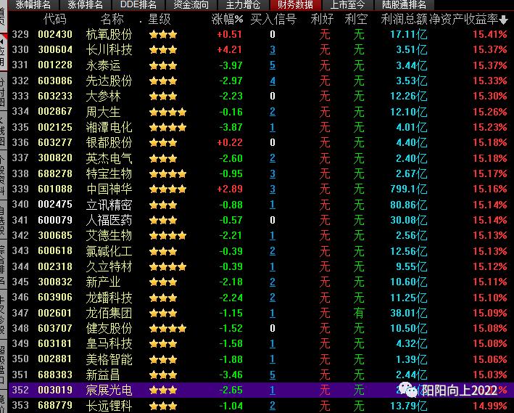Sort by 代码 column header
Screen dimensions: 514x413
(x=55, y=20)
